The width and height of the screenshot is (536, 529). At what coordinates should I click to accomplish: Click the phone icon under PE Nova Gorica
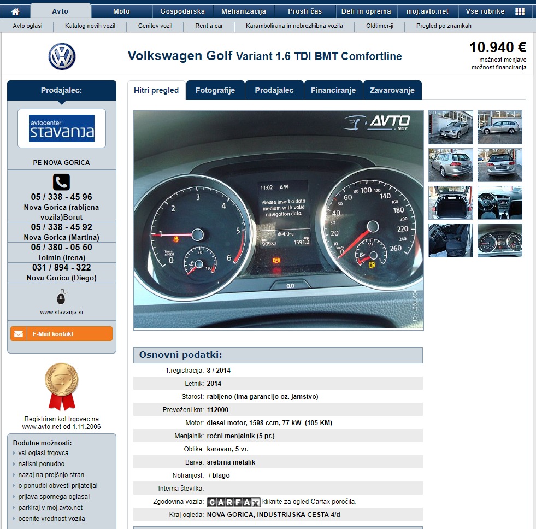coord(62,182)
